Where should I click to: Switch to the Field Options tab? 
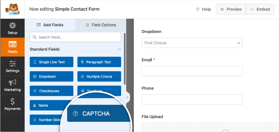coord(101,25)
